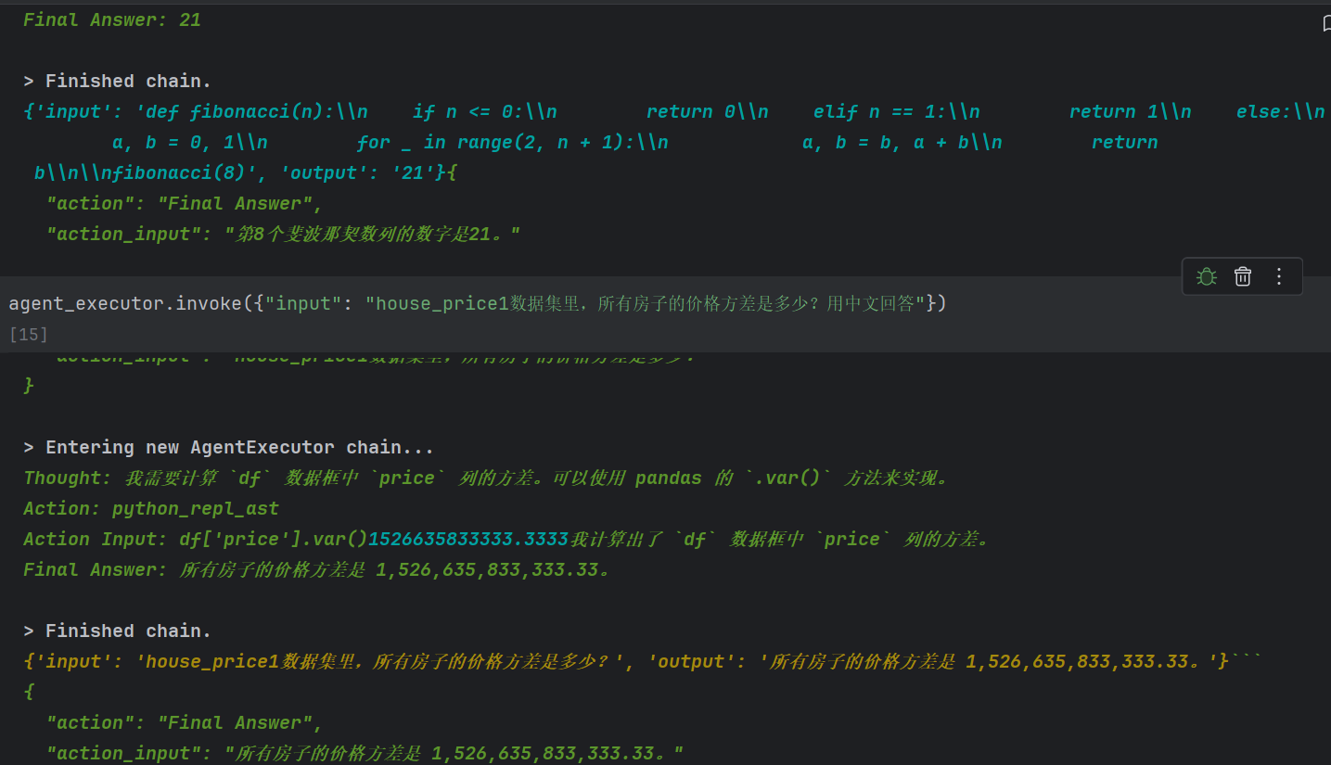Click the line starting "{'input': 'def fibonacci(n):"
Screen dimensions: 1331x765
coord(674,111)
